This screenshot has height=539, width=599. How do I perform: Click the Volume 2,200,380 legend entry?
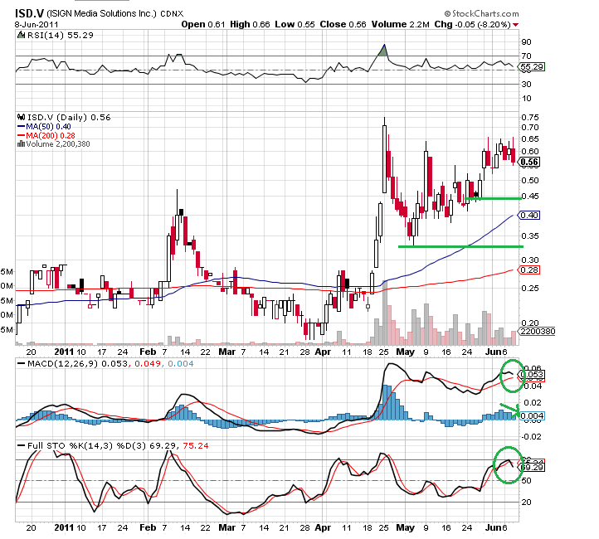tap(58, 144)
